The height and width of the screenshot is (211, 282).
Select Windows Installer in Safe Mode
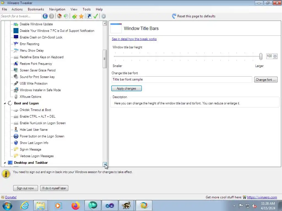pos(40,90)
